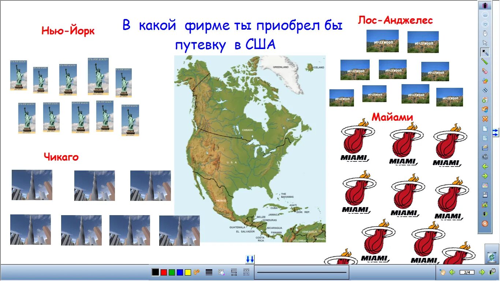Click the help icon in bottom bar
This screenshot has width=500, height=281.
click(492, 272)
